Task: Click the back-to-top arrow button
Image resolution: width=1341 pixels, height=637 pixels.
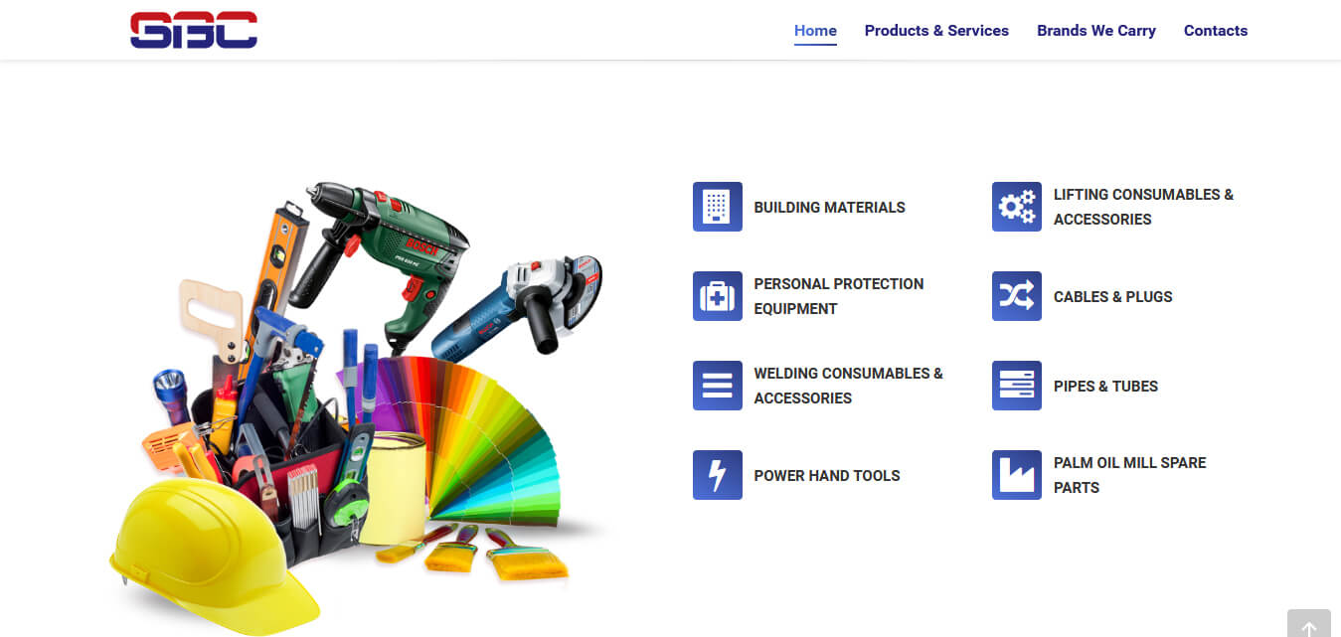Action: click(x=1309, y=623)
